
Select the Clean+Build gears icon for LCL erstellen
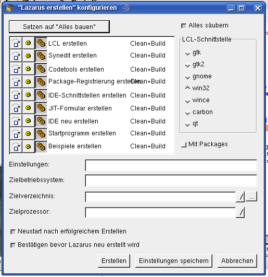pos(41,43)
